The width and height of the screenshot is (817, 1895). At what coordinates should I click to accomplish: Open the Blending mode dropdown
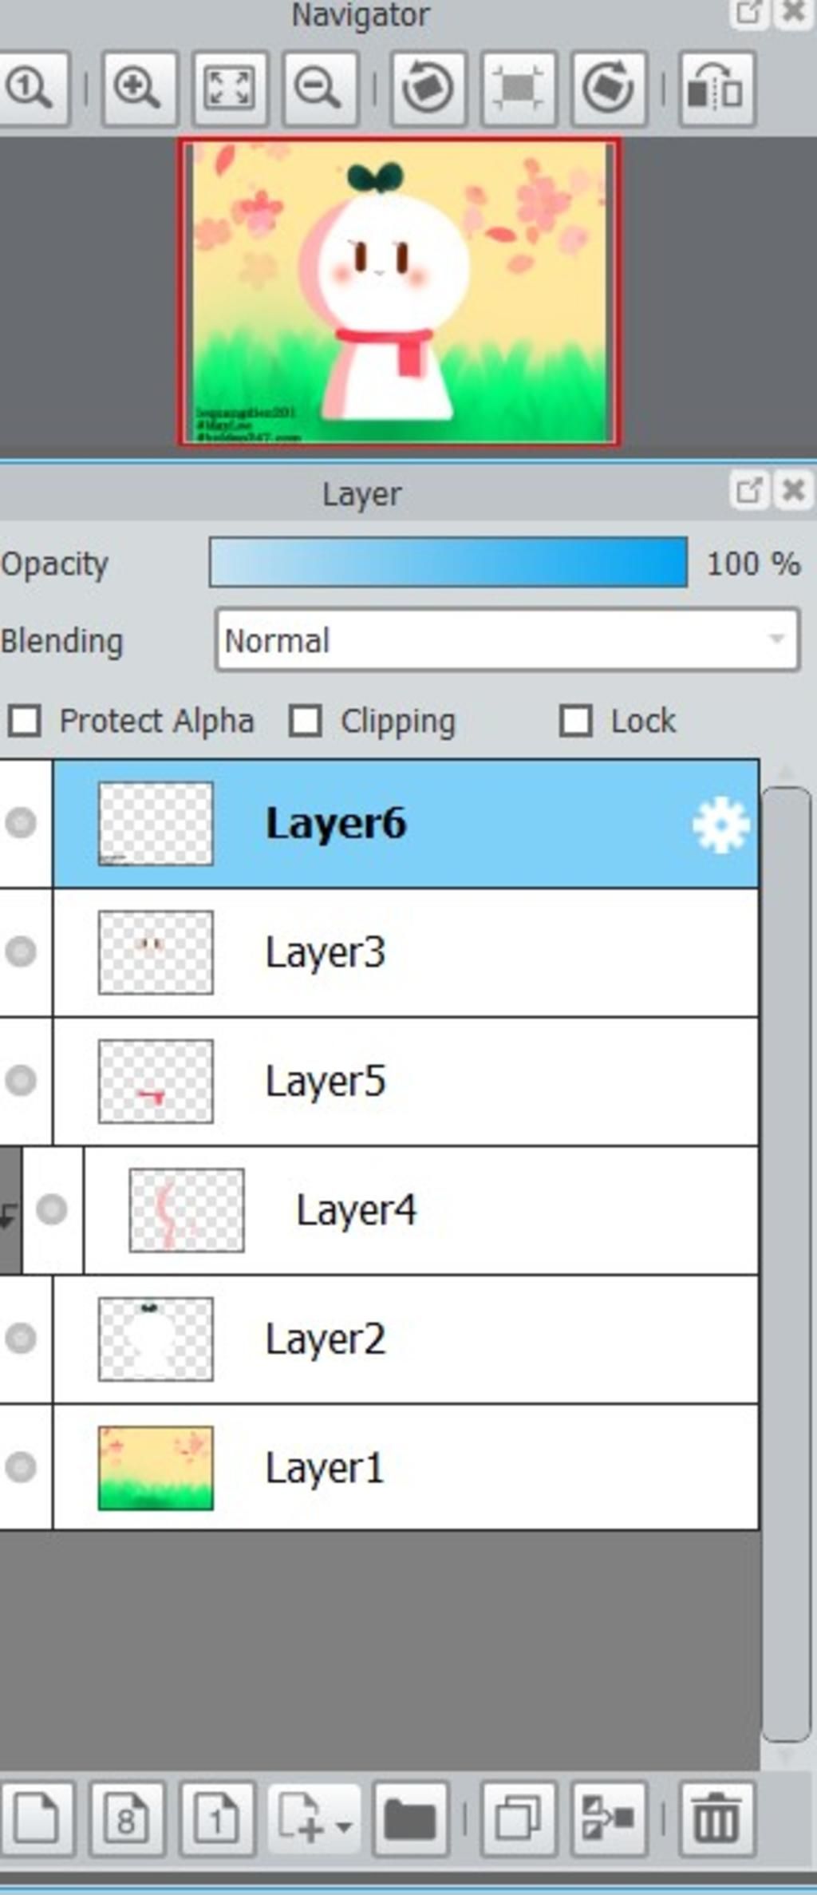pyautogui.click(x=507, y=640)
